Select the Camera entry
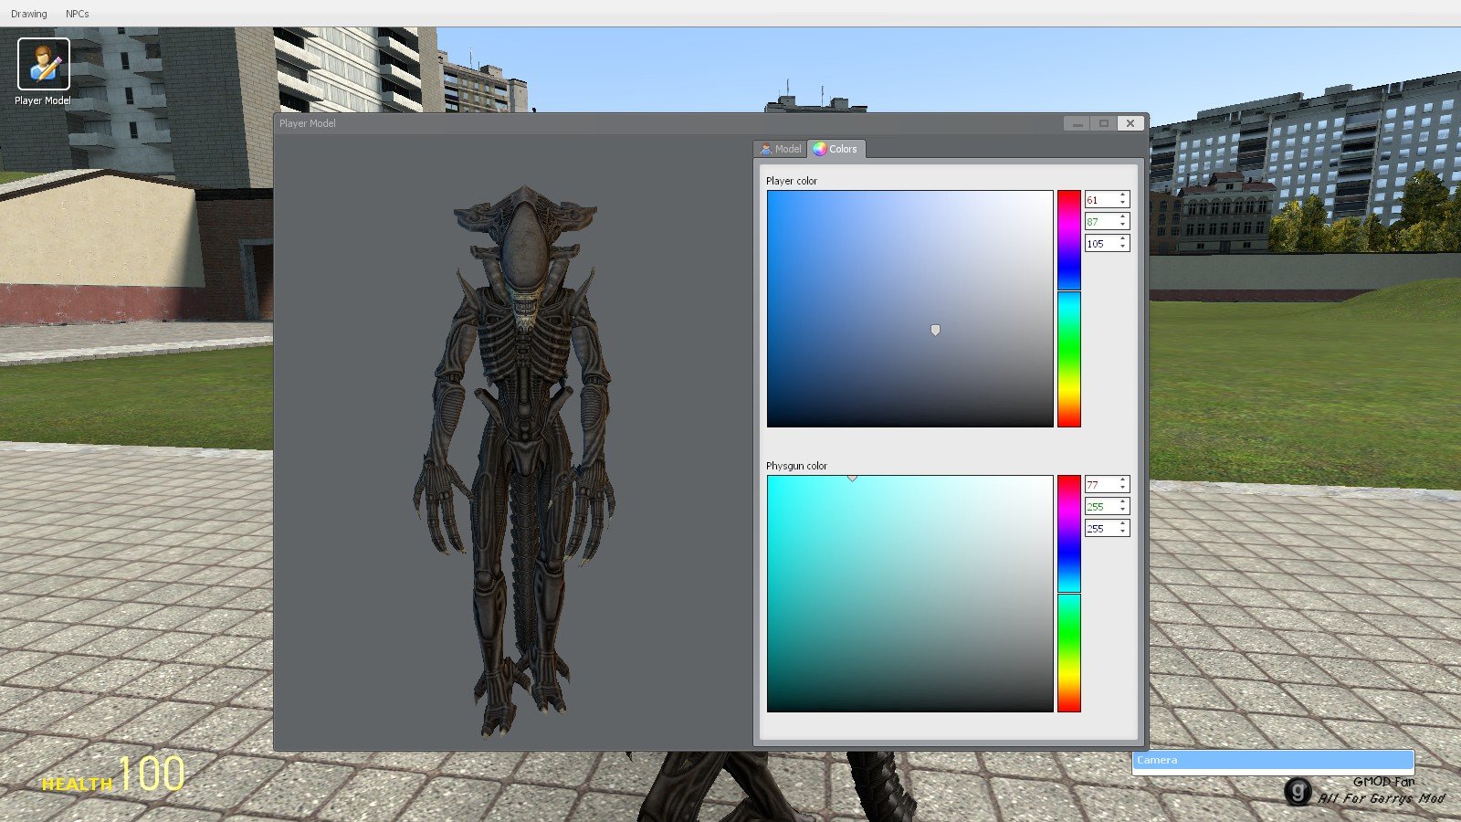Viewport: 1461px width, 822px height. tap(1273, 760)
